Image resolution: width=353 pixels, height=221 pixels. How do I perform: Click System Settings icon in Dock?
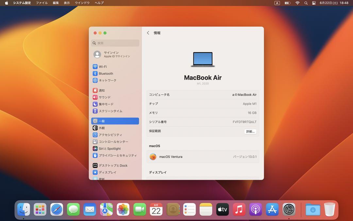289,210
